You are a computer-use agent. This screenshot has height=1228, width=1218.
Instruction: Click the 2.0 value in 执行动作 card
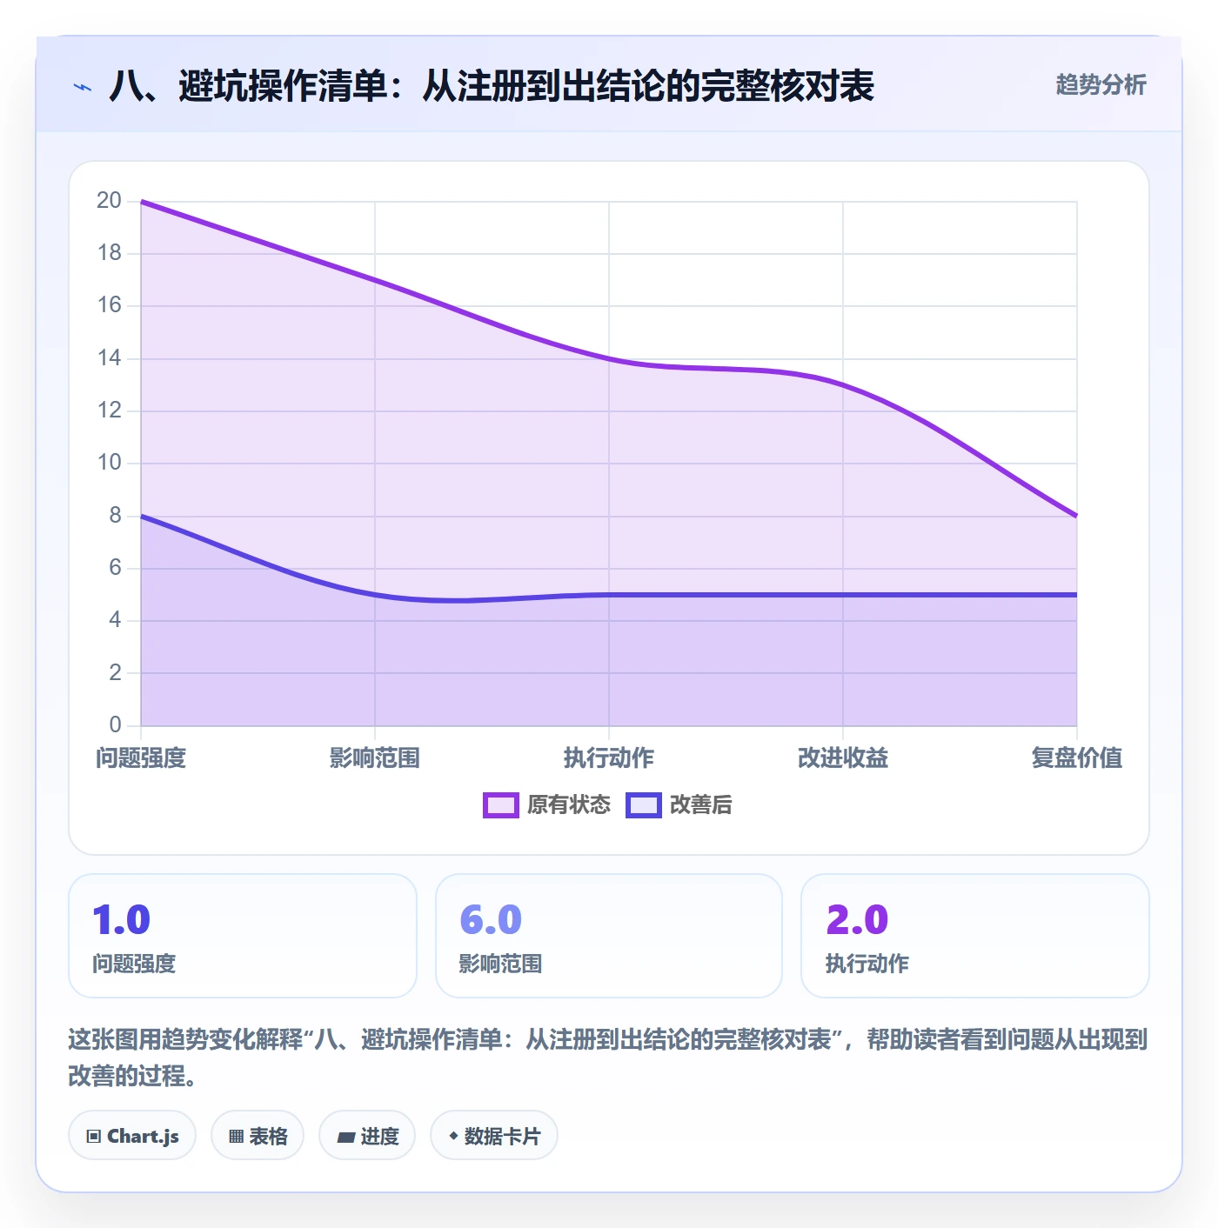857,920
